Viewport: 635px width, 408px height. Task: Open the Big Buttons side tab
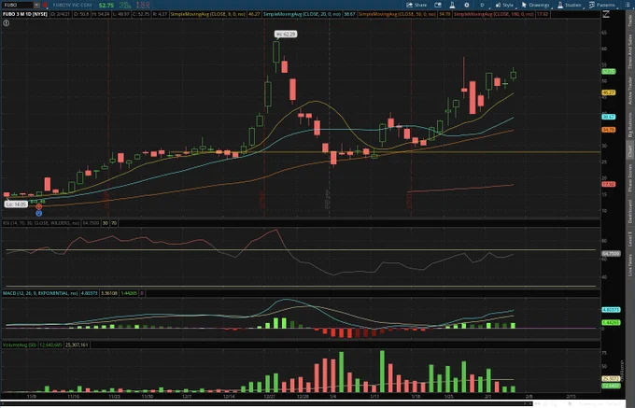[629, 125]
